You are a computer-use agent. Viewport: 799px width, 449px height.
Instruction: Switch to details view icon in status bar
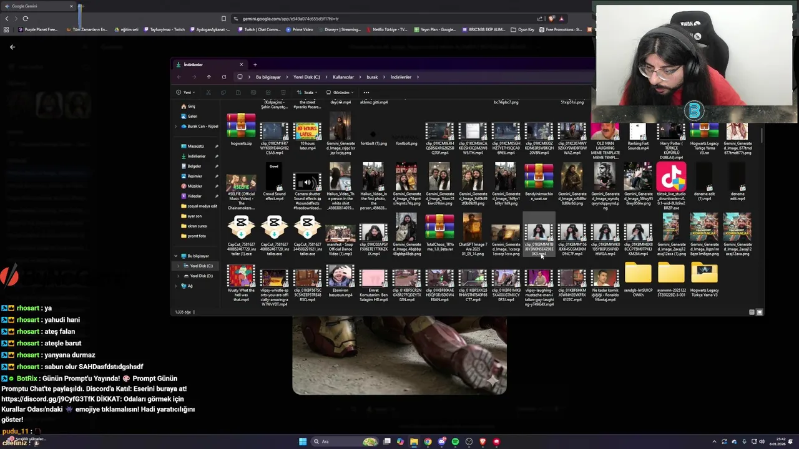pos(752,312)
